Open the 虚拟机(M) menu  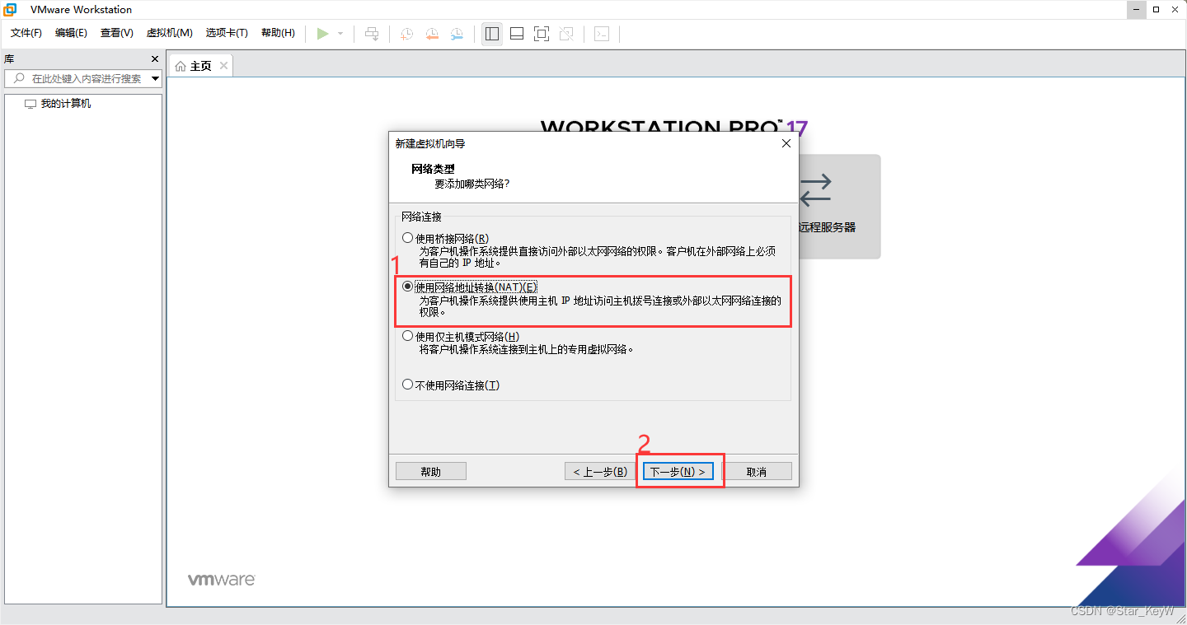click(169, 33)
